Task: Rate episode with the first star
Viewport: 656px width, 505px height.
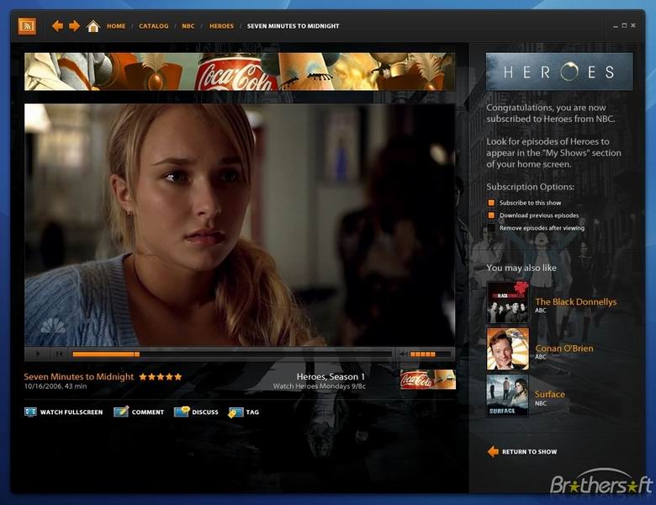Action: 143,376
